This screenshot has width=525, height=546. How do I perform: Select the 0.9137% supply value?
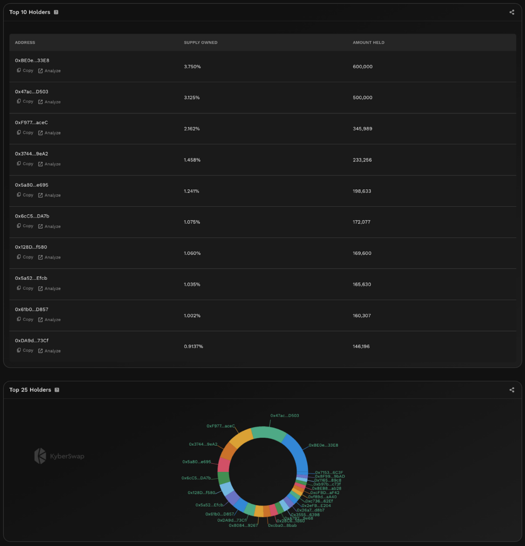193,347
